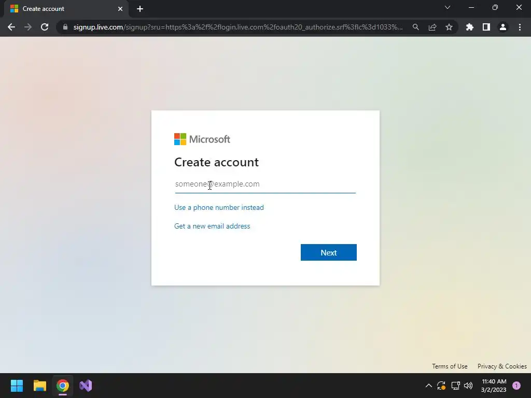Click the Chrome taskbar icon

[x=63, y=386]
